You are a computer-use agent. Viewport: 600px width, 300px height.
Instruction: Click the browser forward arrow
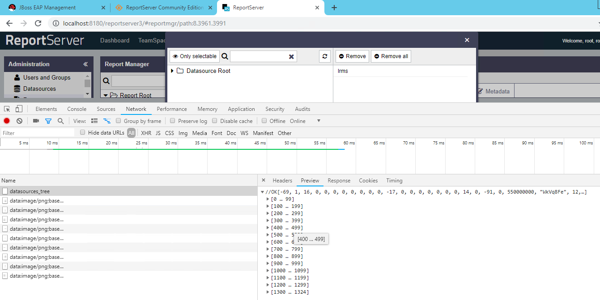[x=24, y=23]
